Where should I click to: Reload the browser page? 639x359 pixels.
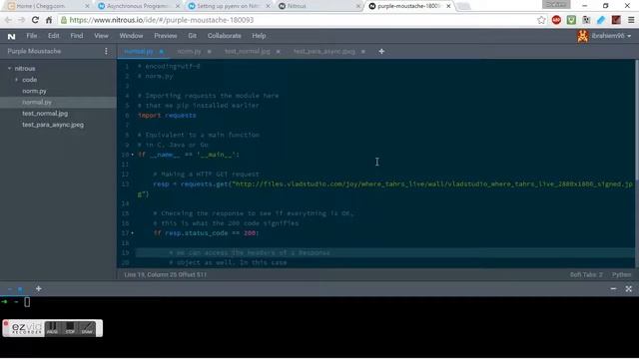(x=35, y=20)
